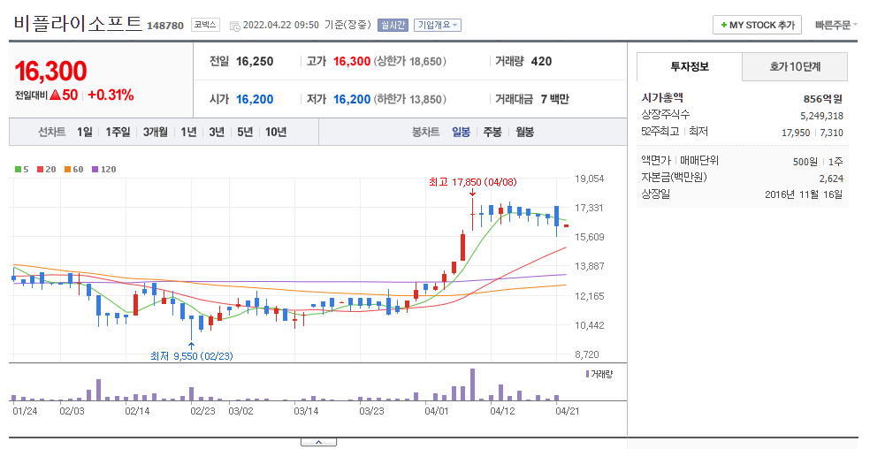Select the 1일 line chart period
Viewport: 870px width, 449px height.
click(x=84, y=132)
